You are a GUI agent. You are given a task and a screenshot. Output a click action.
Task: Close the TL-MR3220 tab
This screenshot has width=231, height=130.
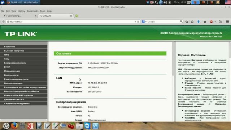(x=71, y=16)
